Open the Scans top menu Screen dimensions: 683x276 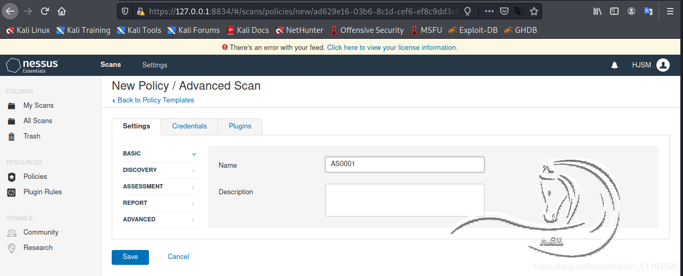111,65
